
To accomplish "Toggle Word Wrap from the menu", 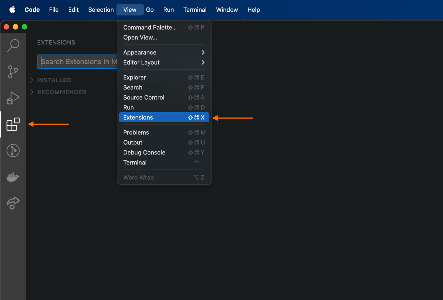I will (x=138, y=177).
